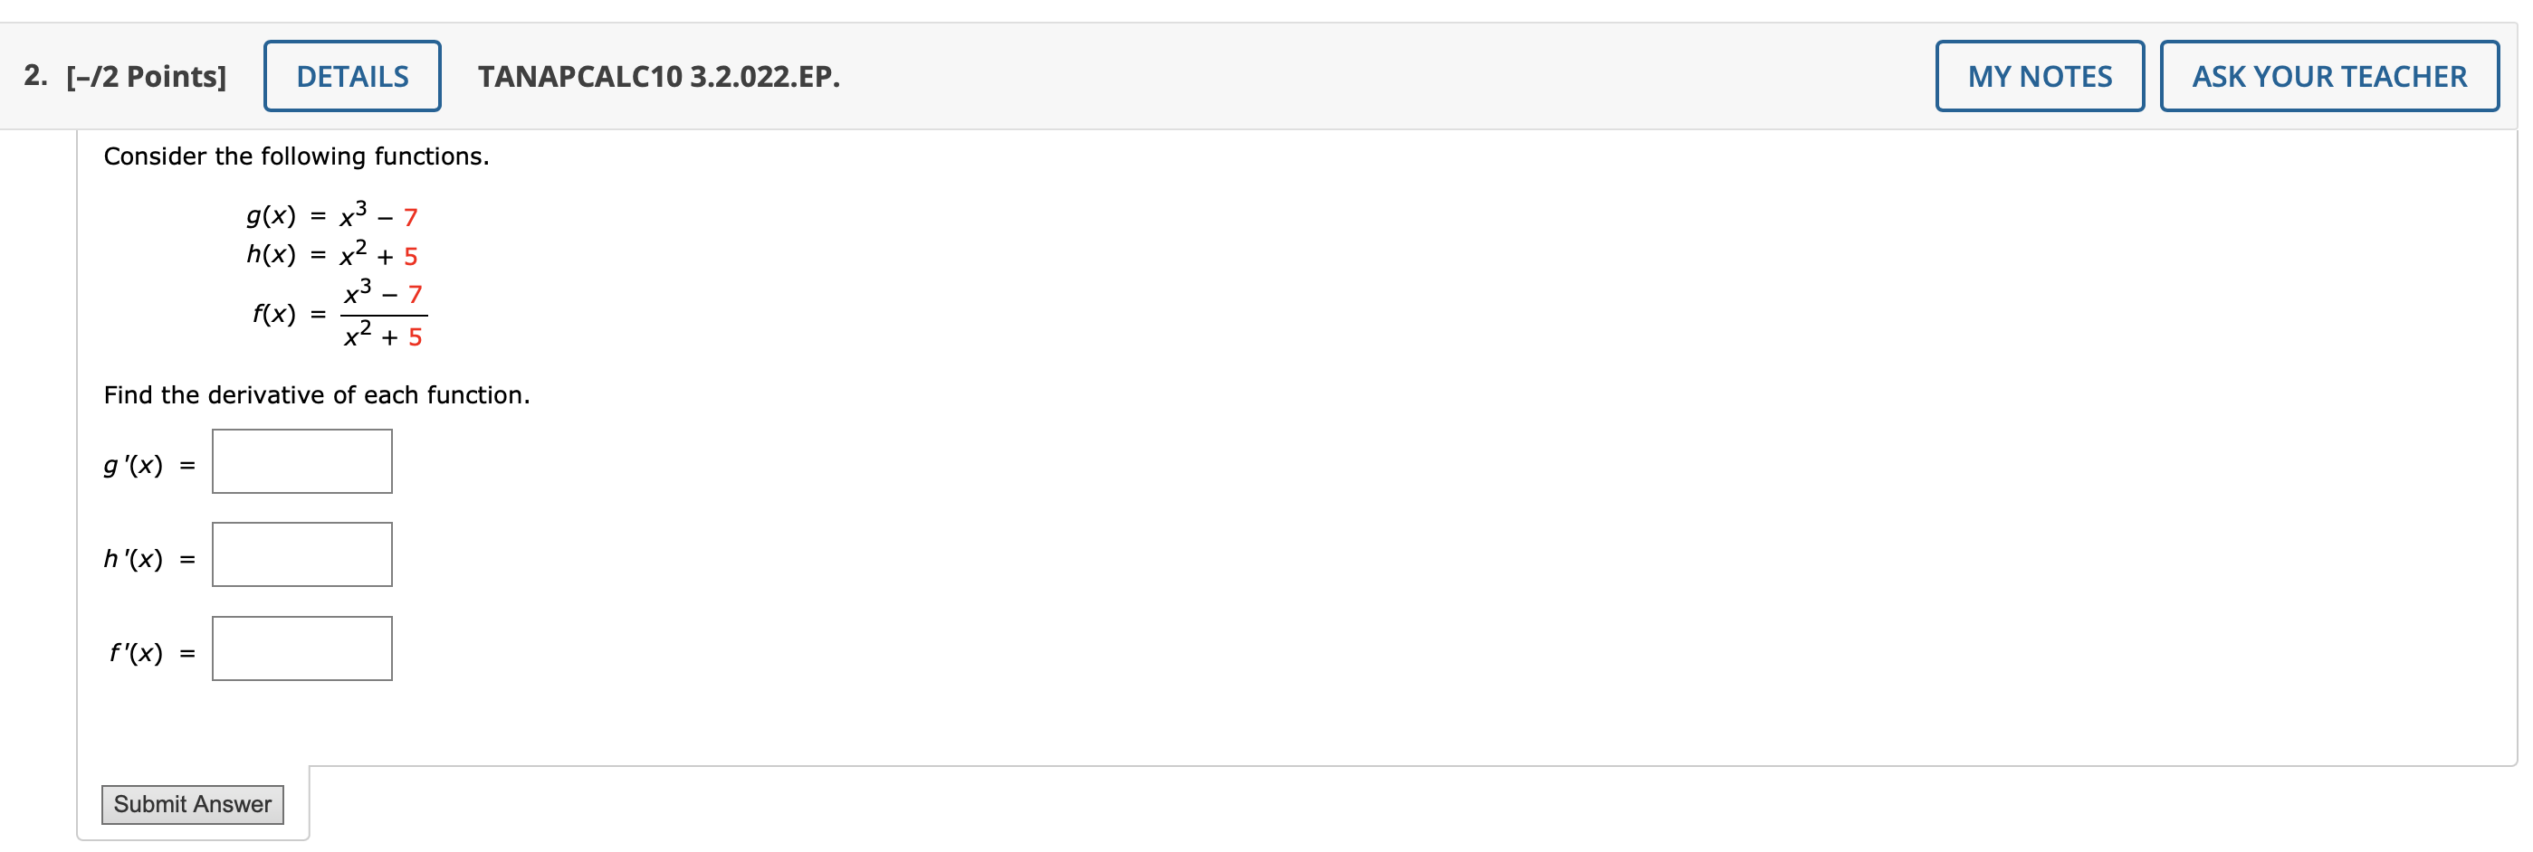Click the DETAILS button
This screenshot has width=2533, height=852.
[x=351, y=75]
